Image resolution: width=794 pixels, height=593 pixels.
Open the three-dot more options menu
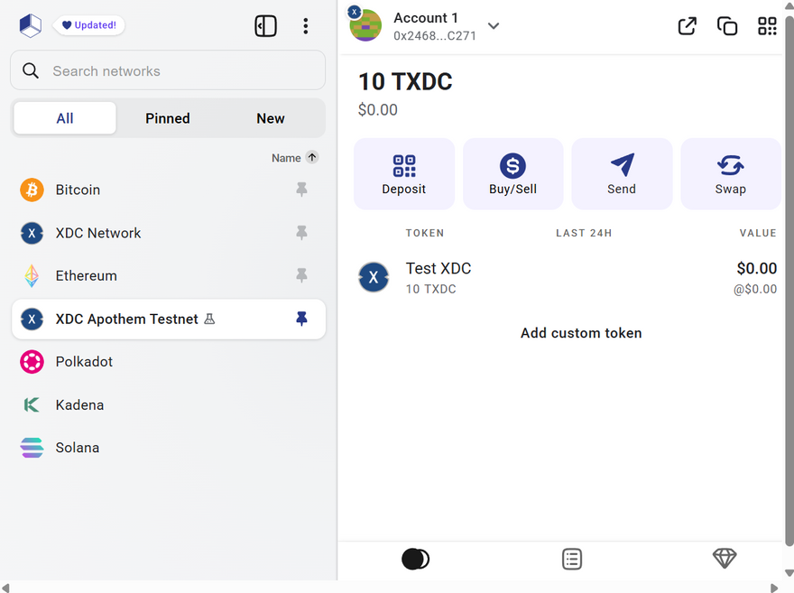(x=306, y=26)
